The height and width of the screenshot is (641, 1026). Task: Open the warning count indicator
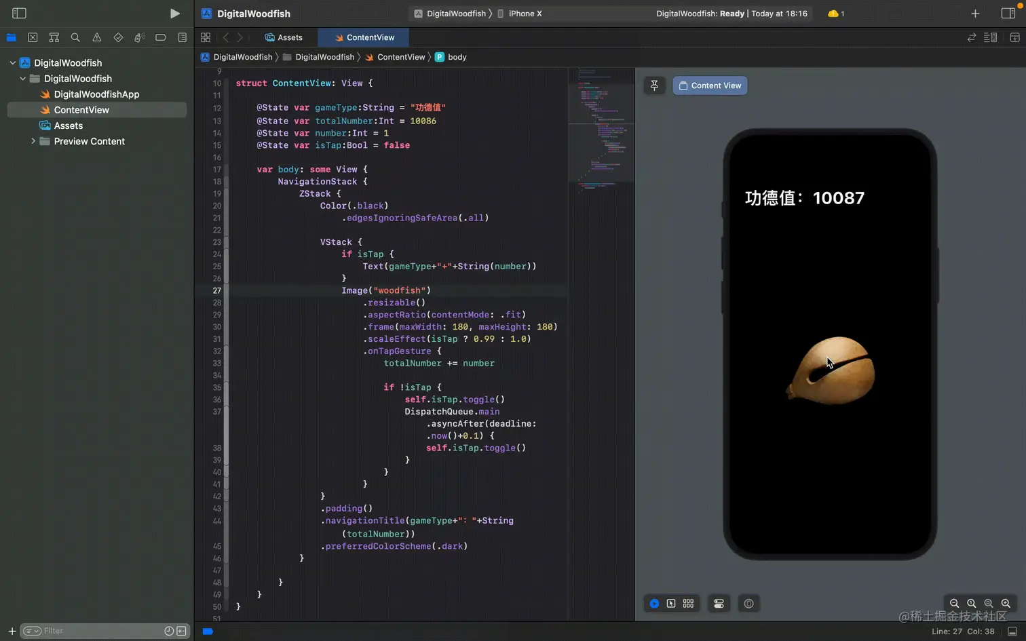tap(836, 14)
